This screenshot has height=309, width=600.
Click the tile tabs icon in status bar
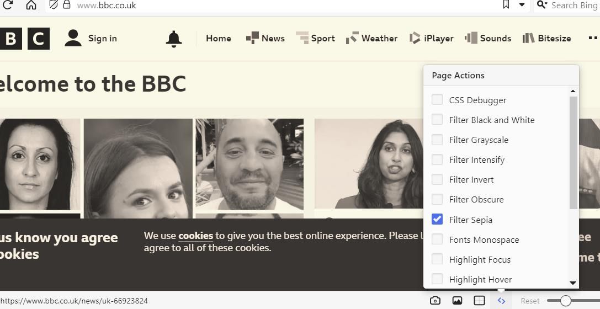(x=479, y=301)
